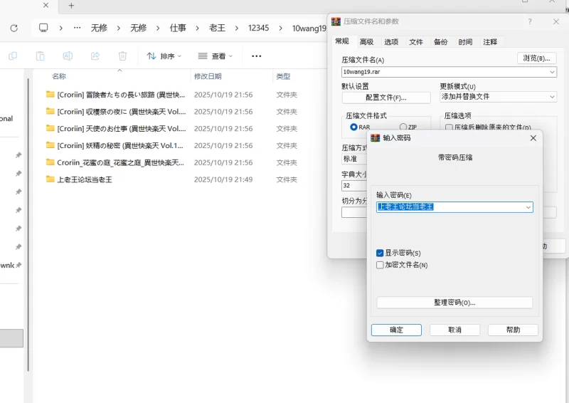Viewport: 569px width, 403px height.
Task: Click date 2025/10/19 21:49 cell
Action: 223,179
